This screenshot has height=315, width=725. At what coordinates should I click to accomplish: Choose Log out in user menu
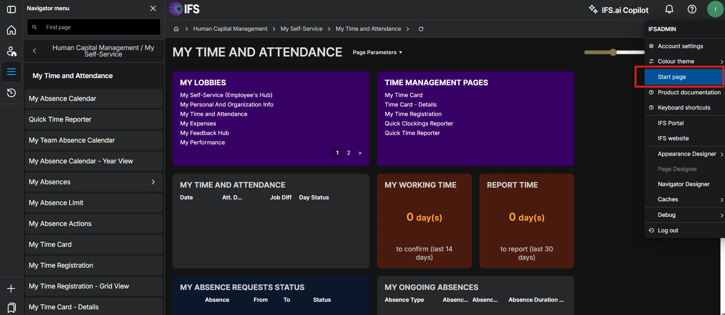coord(668,230)
